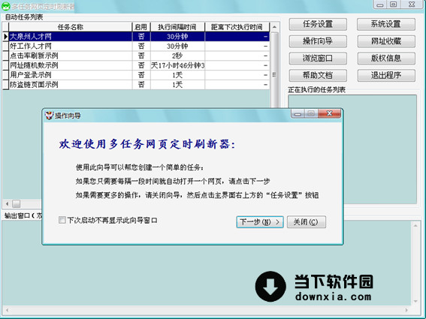This screenshot has width=426, height=319.
Task: Click the main window green app icon
Action: click(x=6, y=6)
